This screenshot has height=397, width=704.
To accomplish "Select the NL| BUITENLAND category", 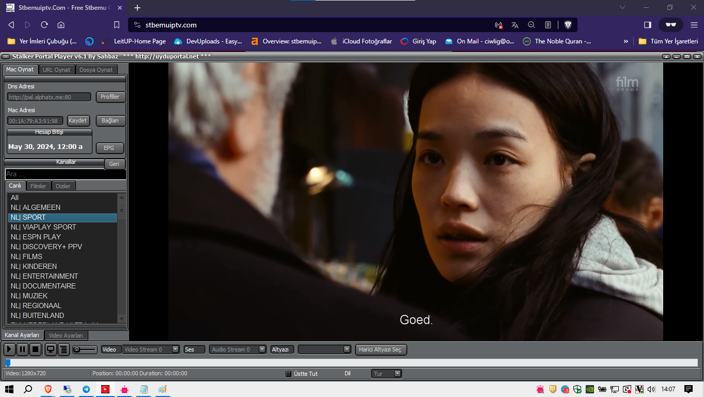I will (62, 315).
